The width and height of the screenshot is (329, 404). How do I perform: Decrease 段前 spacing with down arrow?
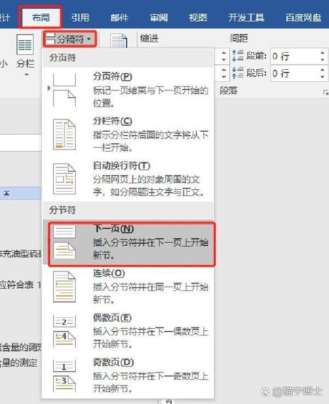[322, 60]
